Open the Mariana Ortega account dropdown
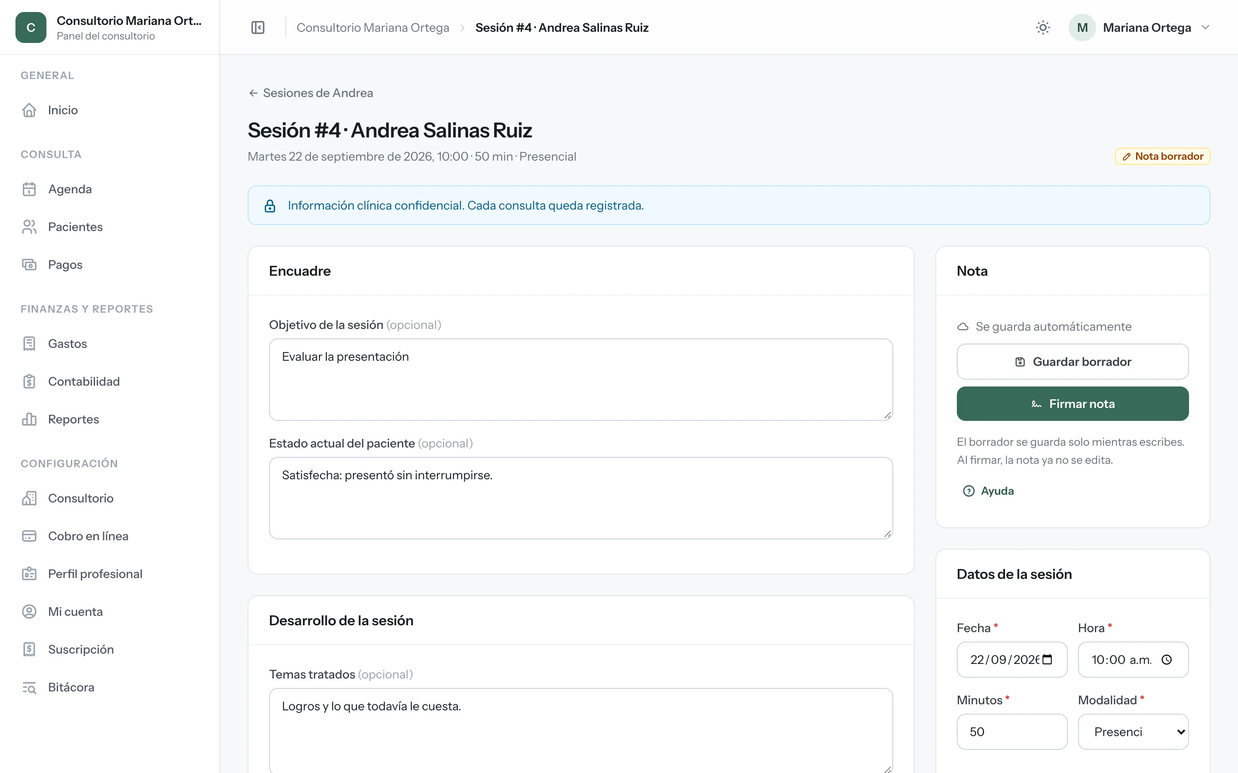This screenshot has height=773, width=1238. [x=1140, y=27]
